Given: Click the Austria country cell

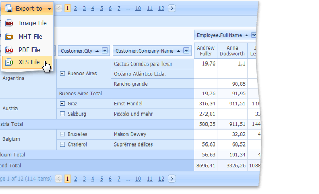Looking at the screenshot, I should (28, 108).
